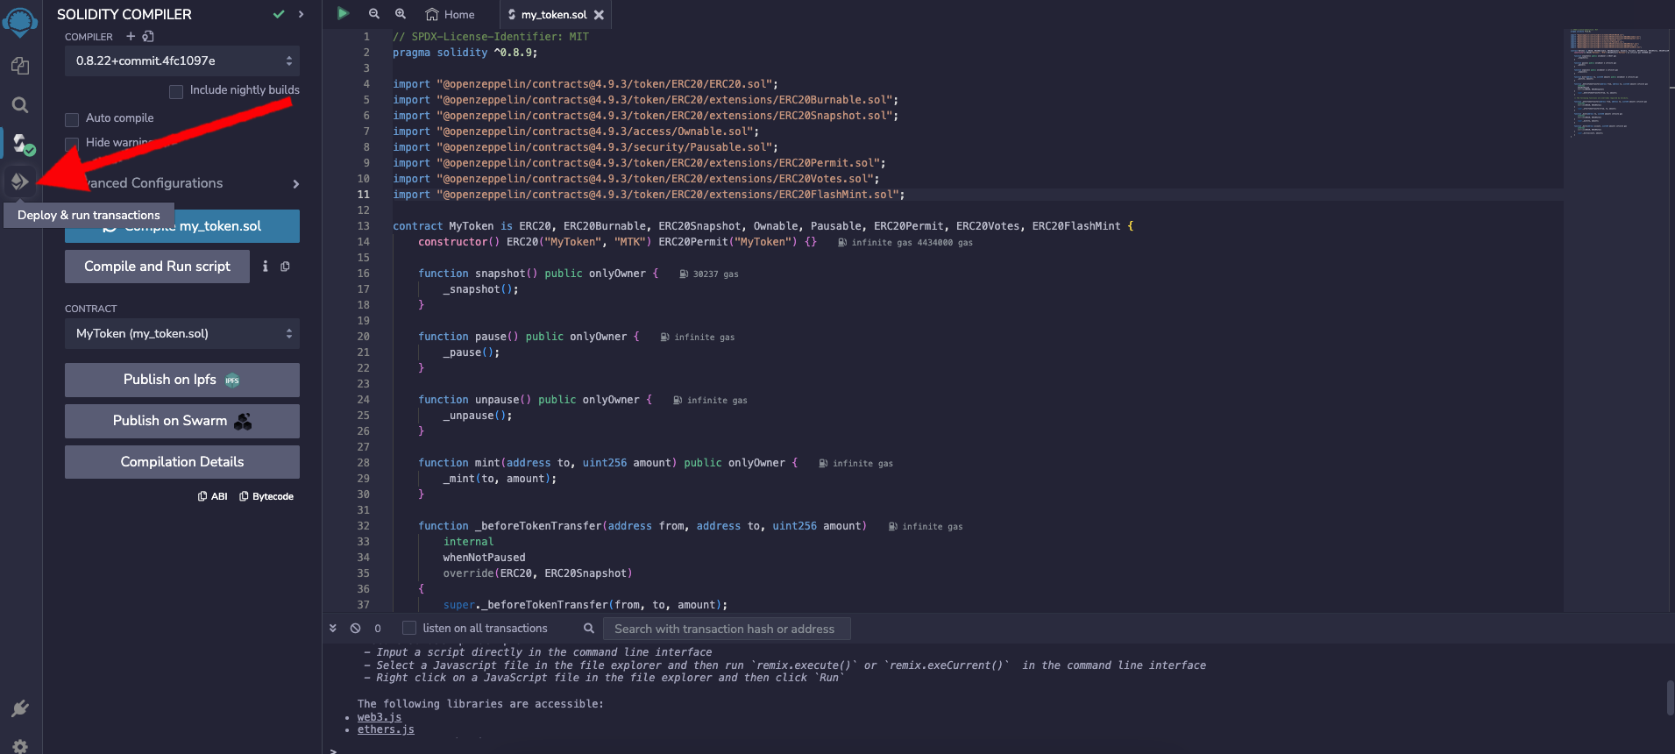Screen dimensions: 1675x754
Task: Click line number 28 in gutter
Action: [x=363, y=463]
